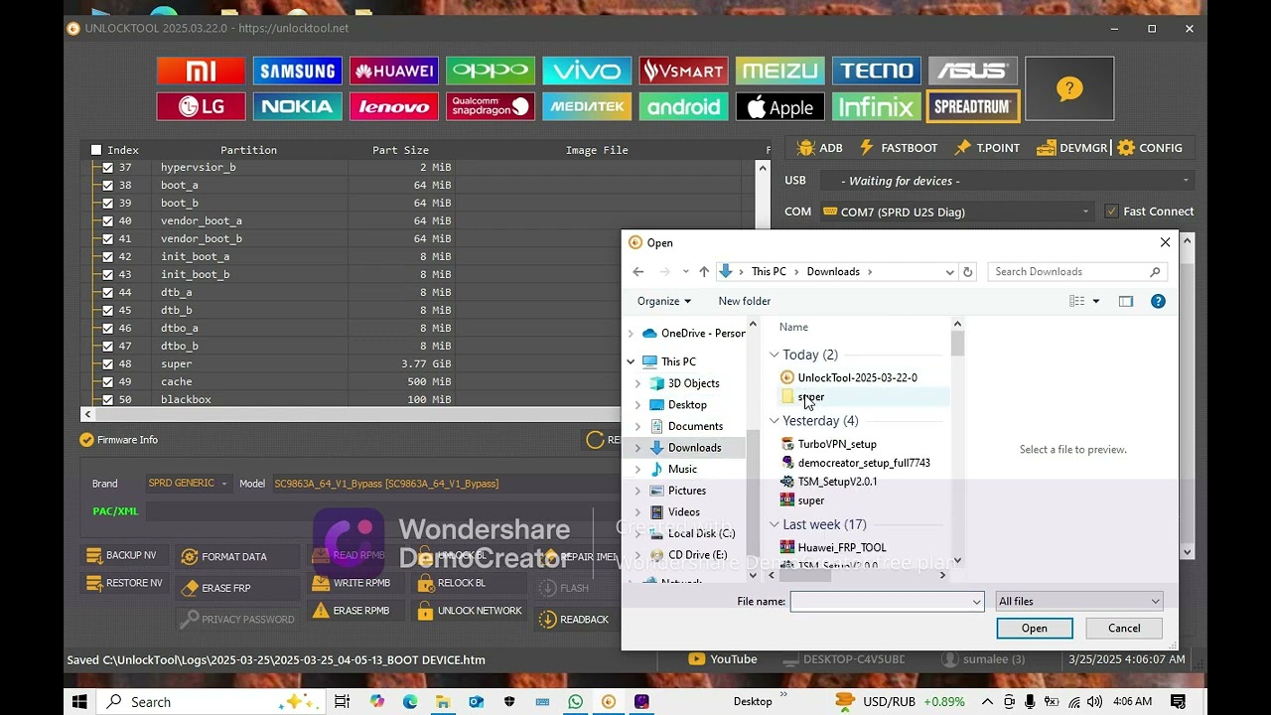Screen dimensions: 1271x715
Task: Click the File name input field
Action: (x=887, y=602)
